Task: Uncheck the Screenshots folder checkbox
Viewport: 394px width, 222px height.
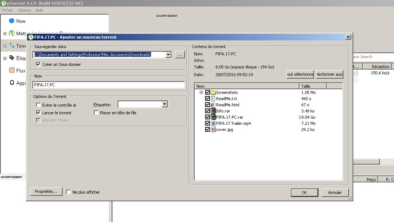Action: pyautogui.click(x=207, y=92)
